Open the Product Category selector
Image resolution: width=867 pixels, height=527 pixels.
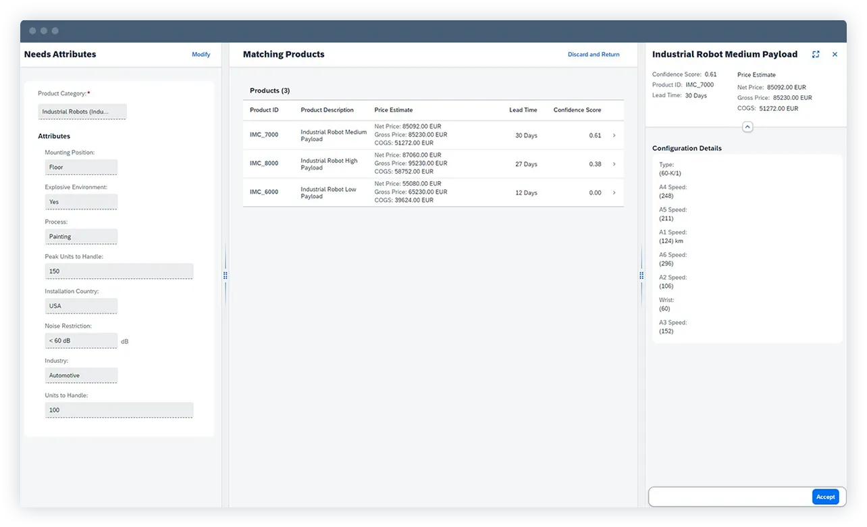(x=82, y=111)
